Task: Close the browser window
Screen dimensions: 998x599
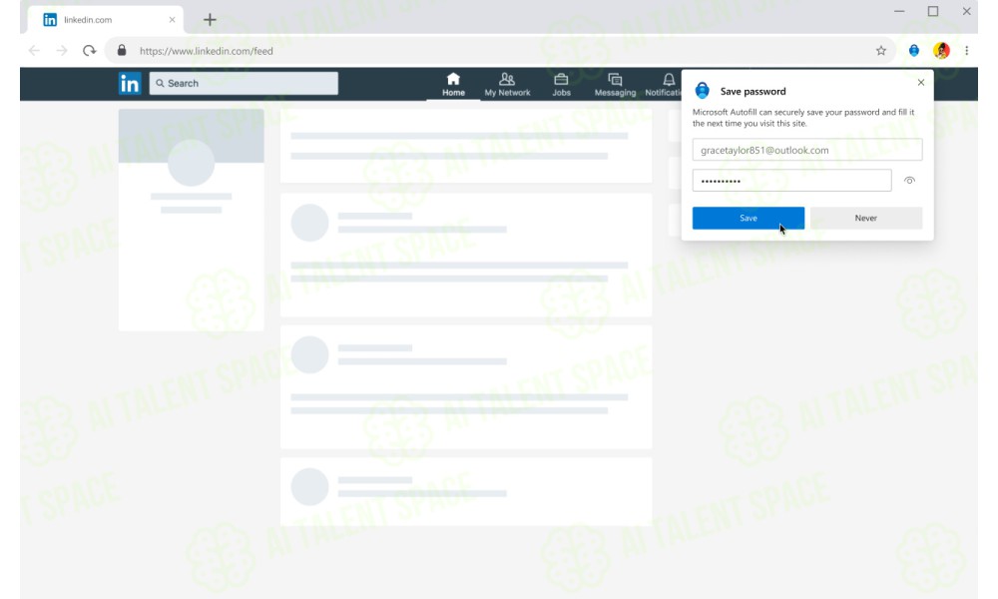Action: (x=966, y=11)
